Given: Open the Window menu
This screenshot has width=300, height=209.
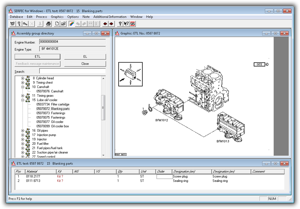Looking at the screenshot, I should coord(136,17).
